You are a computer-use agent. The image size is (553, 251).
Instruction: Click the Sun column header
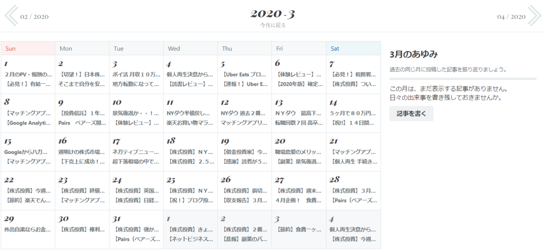click(x=28, y=48)
